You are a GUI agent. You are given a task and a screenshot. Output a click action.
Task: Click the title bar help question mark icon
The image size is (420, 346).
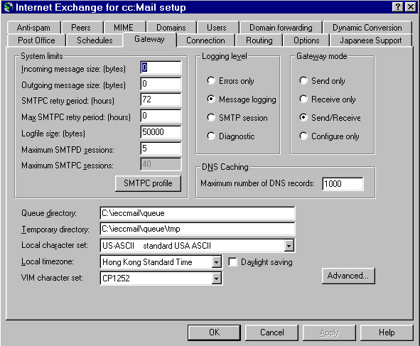click(x=398, y=7)
